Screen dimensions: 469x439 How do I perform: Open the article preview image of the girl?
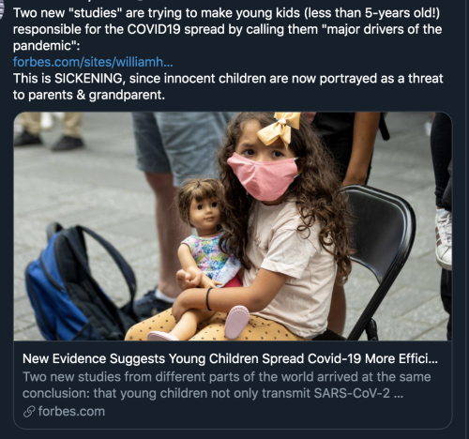pyautogui.click(x=233, y=226)
